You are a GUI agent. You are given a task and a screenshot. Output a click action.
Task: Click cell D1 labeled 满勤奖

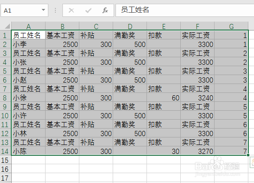pos(130,35)
